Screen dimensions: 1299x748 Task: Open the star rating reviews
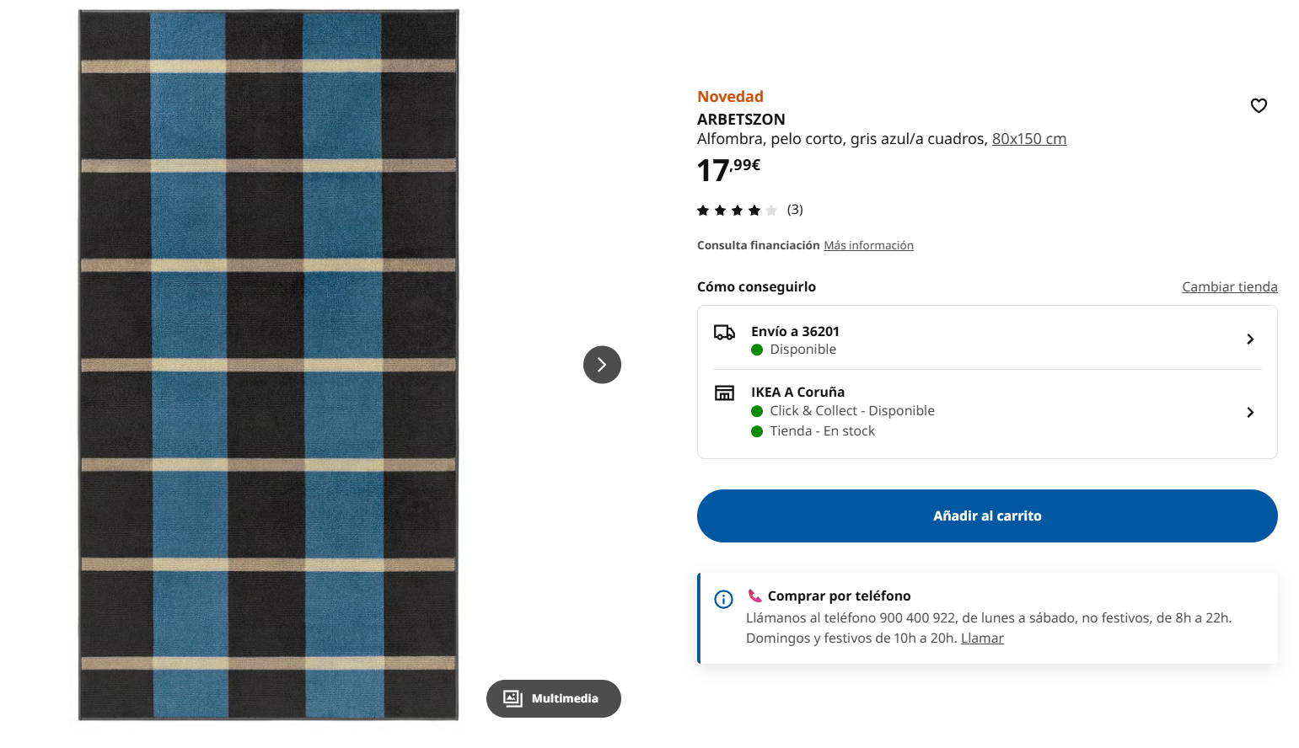click(x=737, y=210)
